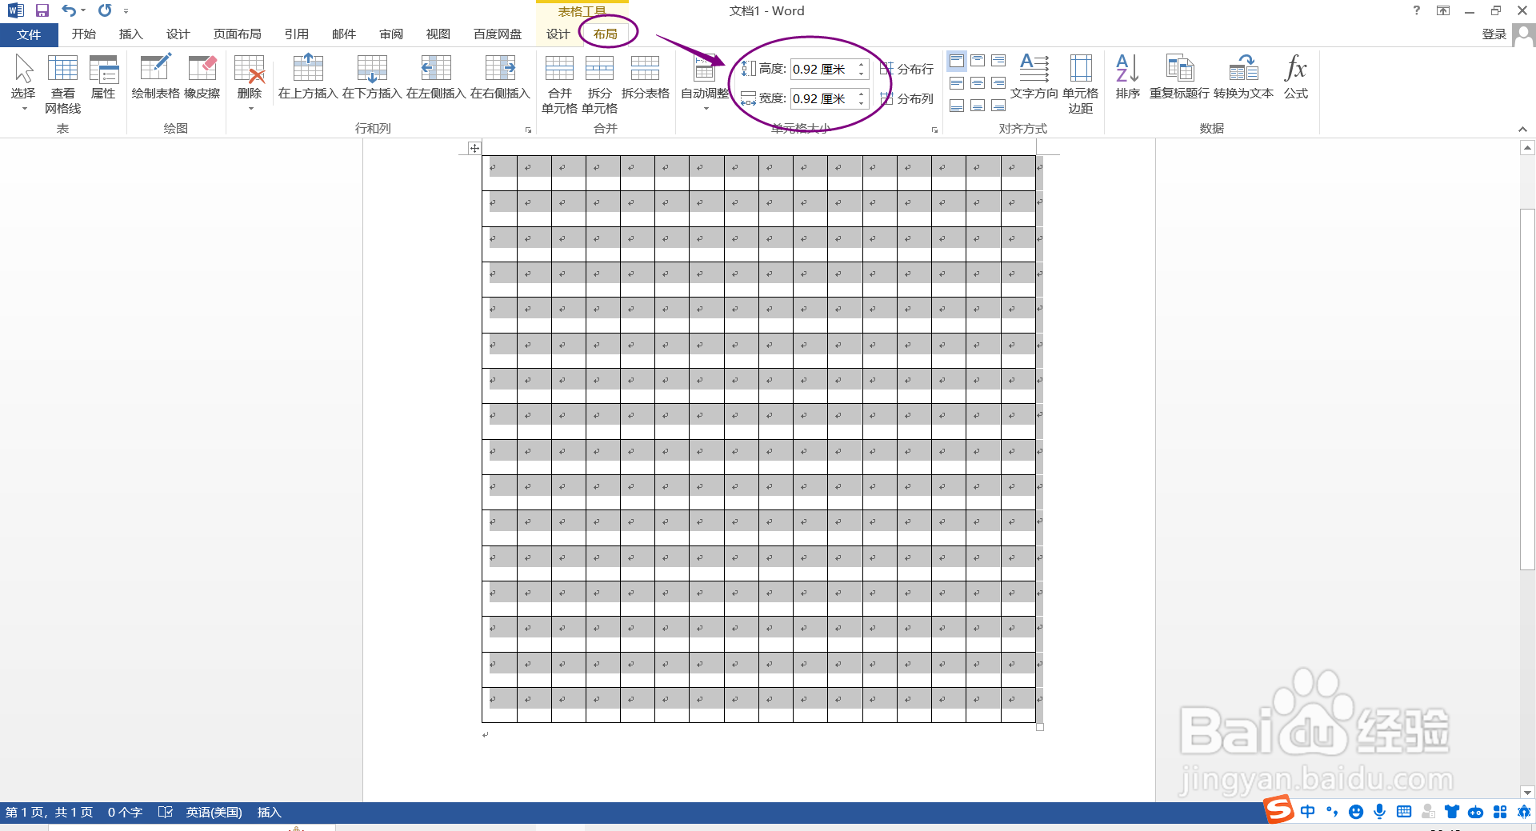Image resolution: width=1536 pixels, height=831 pixels.
Task: Align cell text bottom left
Action: [x=957, y=106]
